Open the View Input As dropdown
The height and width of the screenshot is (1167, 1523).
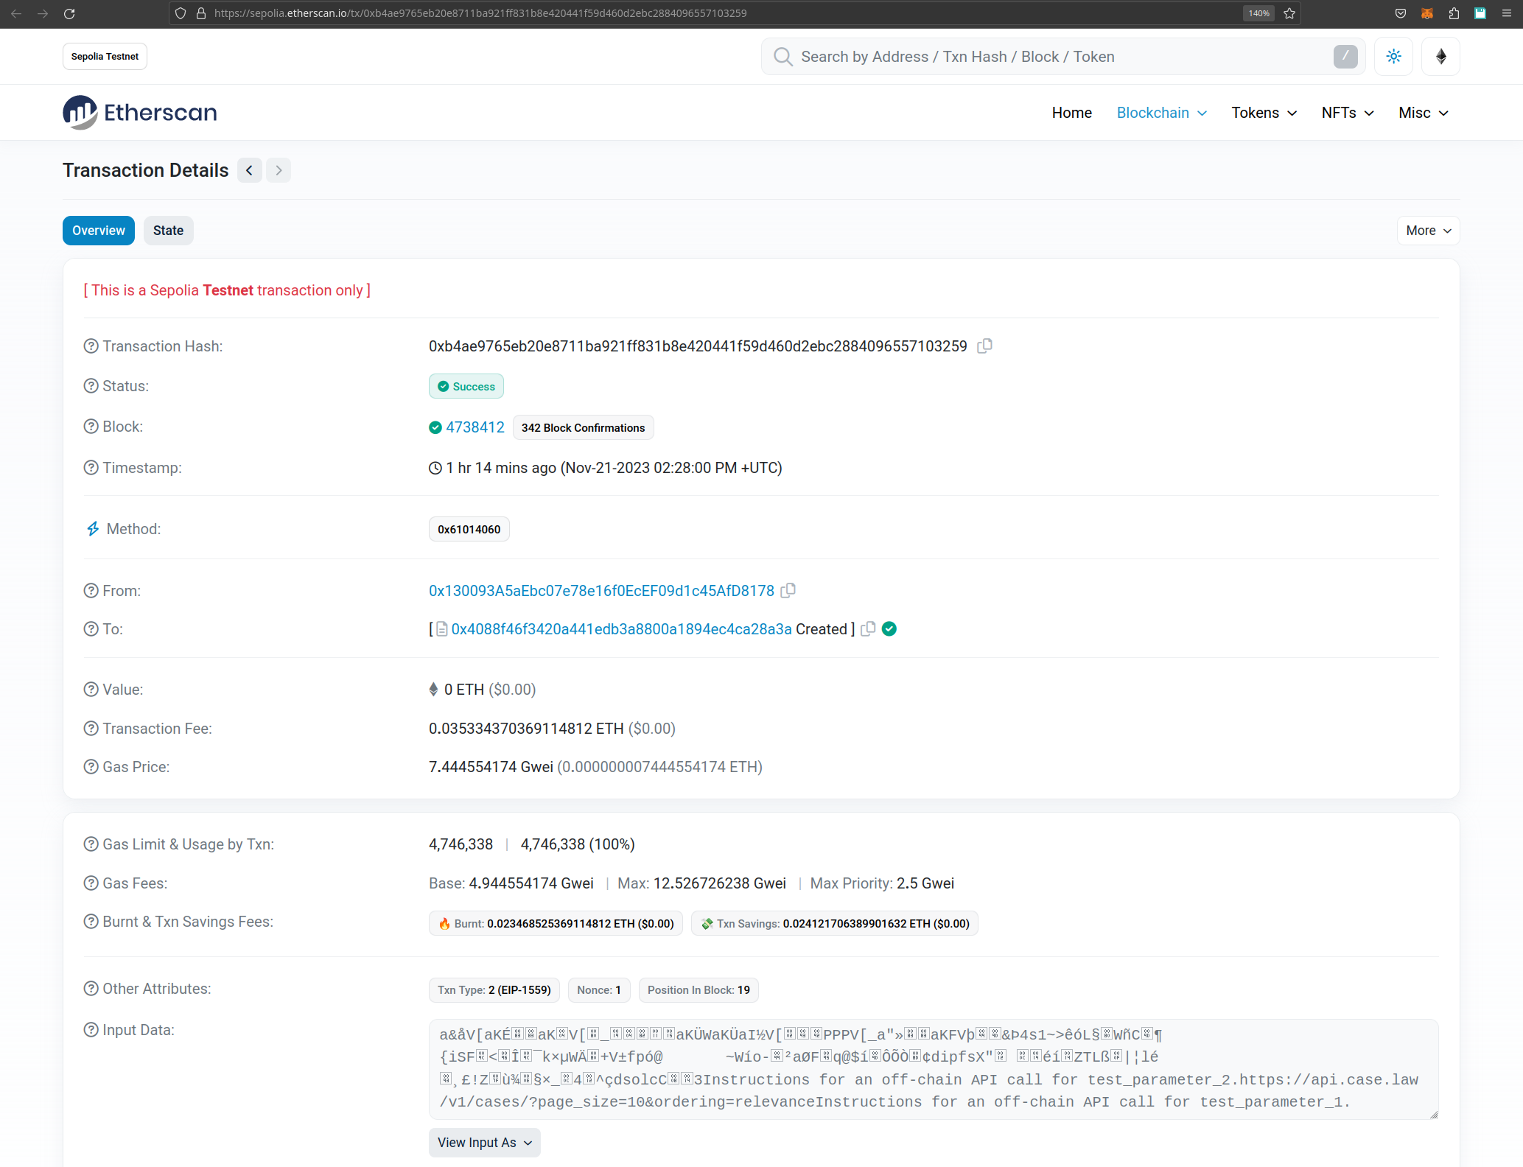coord(484,1143)
